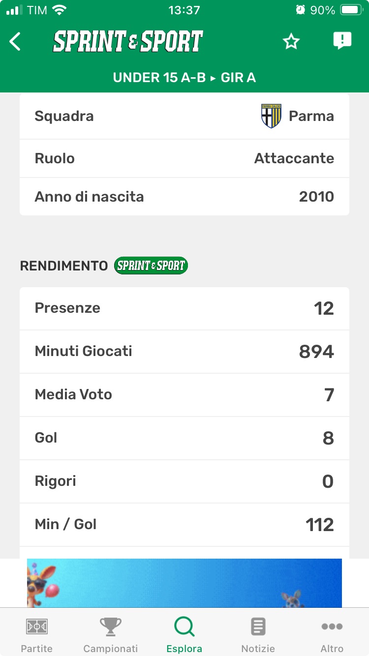Open the Notizie document icon
This screenshot has width=369, height=656.
(x=258, y=626)
